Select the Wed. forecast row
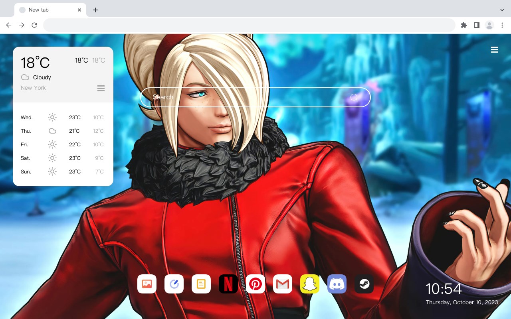The height and width of the screenshot is (319, 511). point(63,117)
